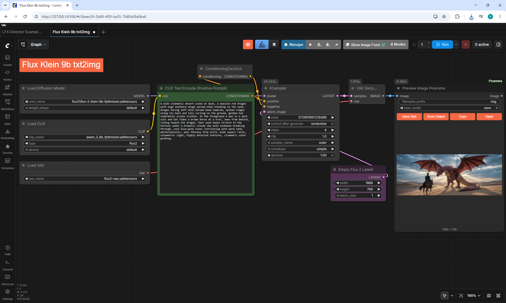Click the dragon preview image

point(449,175)
